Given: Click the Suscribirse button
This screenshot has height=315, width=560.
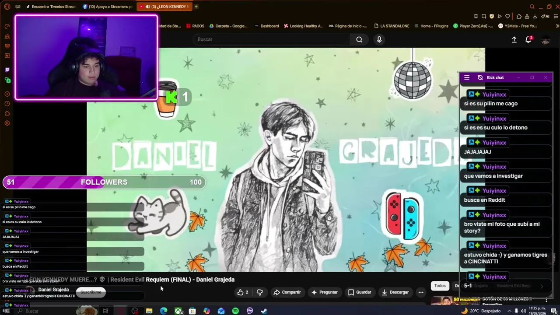Looking at the screenshot, I should pos(91,292).
